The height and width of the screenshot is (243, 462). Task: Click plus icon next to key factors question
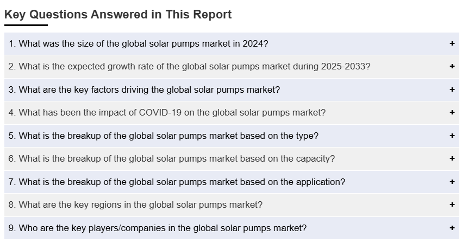tap(452, 89)
